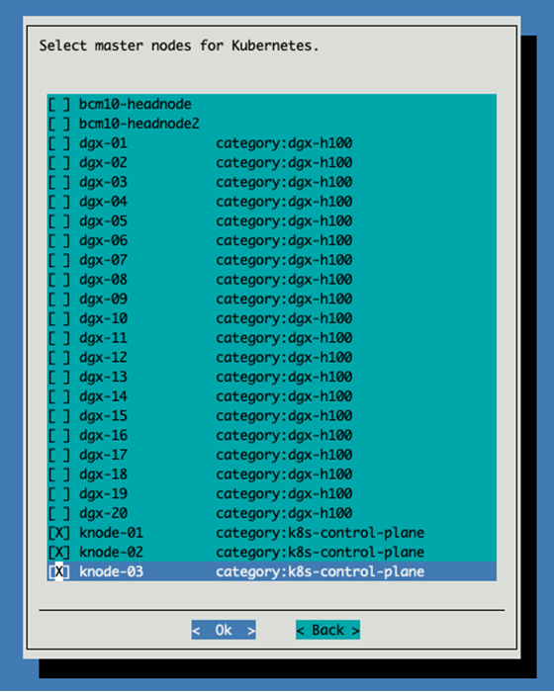This screenshot has height=692, width=554.
Task: Select dgx-01 as master node
Action: 59,143
